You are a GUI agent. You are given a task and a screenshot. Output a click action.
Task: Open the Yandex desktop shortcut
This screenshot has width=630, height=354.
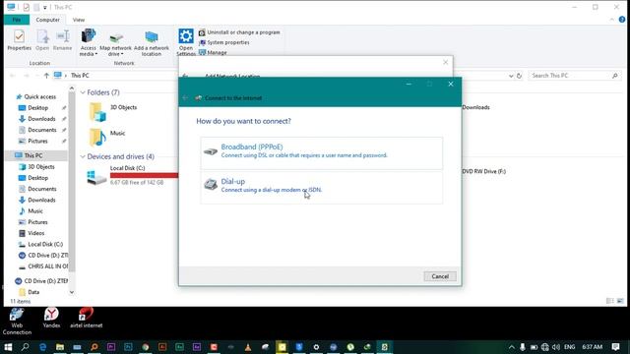click(x=51, y=318)
